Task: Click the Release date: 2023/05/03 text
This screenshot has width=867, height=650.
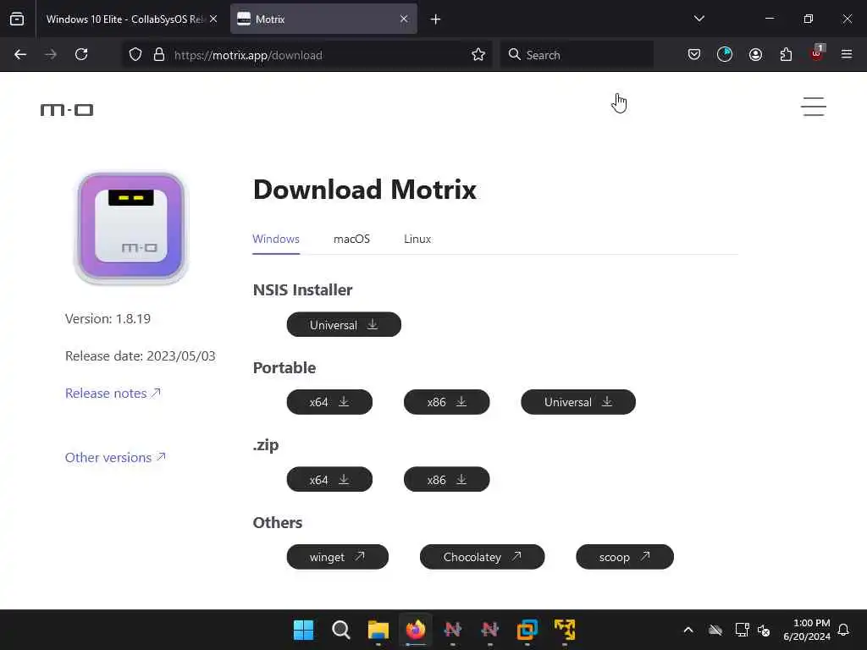Action: [x=141, y=356]
